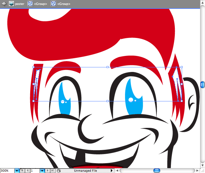Click the vertical scrollbar down arrow

[202, 165]
